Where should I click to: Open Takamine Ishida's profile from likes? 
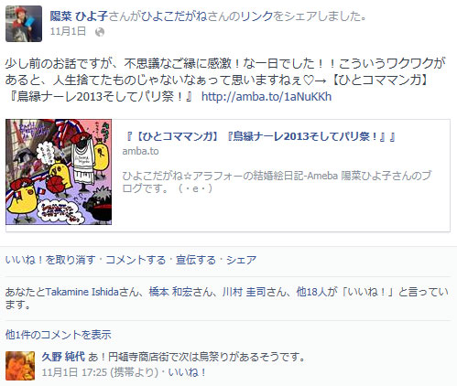click(x=82, y=292)
